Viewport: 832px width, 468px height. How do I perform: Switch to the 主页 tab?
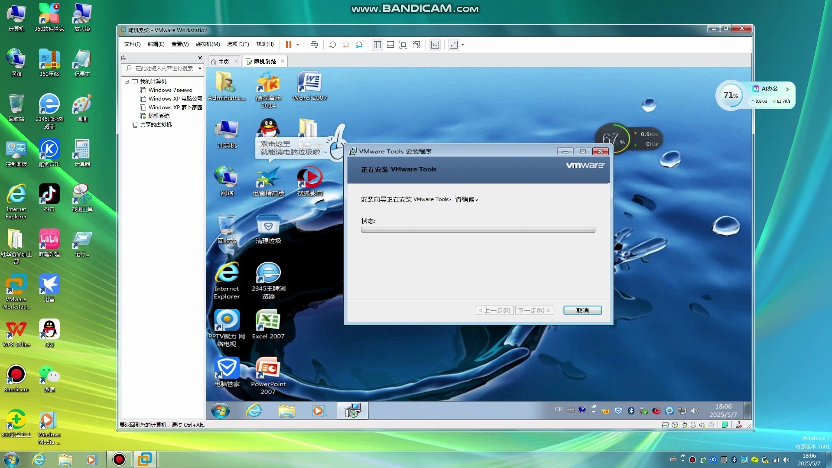pyautogui.click(x=223, y=61)
